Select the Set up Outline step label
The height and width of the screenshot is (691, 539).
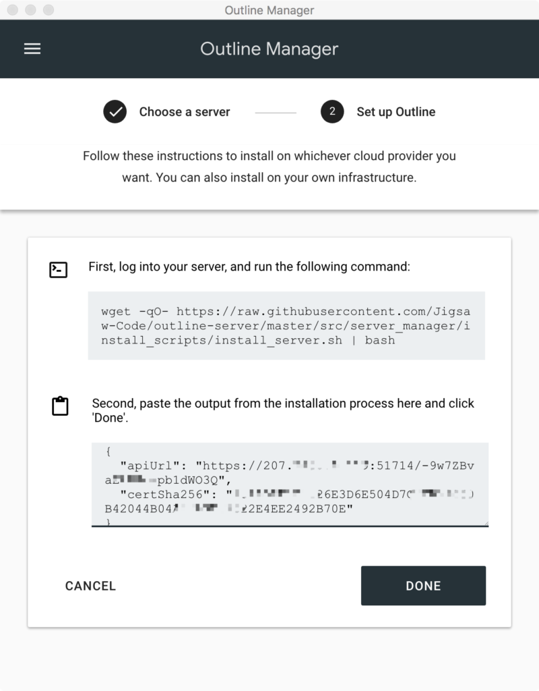[395, 112]
